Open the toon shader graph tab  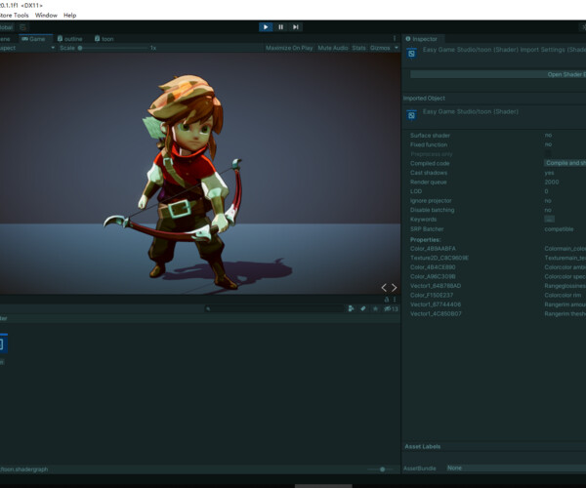pyautogui.click(x=104, y=39)
